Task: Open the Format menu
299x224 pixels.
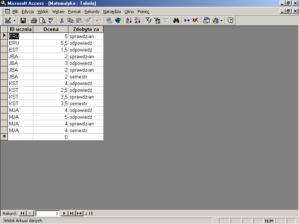Action: coord(74,12)
